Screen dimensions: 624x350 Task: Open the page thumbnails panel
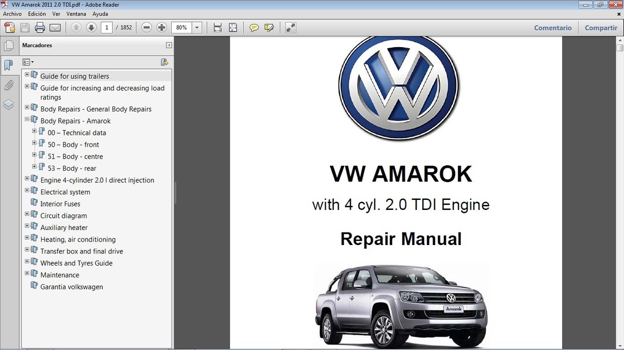click(9, 46)
